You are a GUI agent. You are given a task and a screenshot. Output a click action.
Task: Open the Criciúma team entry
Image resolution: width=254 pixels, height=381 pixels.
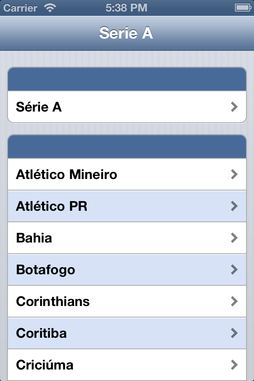tap(44, 365)
